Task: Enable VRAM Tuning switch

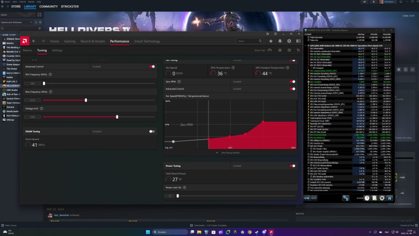Action: pos(152,132)
